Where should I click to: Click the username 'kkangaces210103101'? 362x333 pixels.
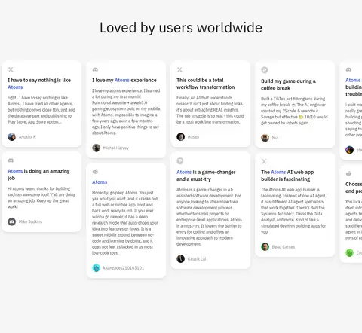tap(124, 268)
